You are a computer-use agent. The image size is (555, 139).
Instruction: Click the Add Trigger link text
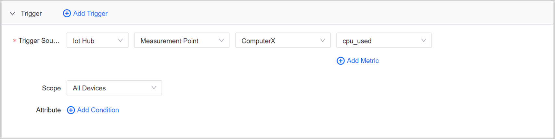90,13
